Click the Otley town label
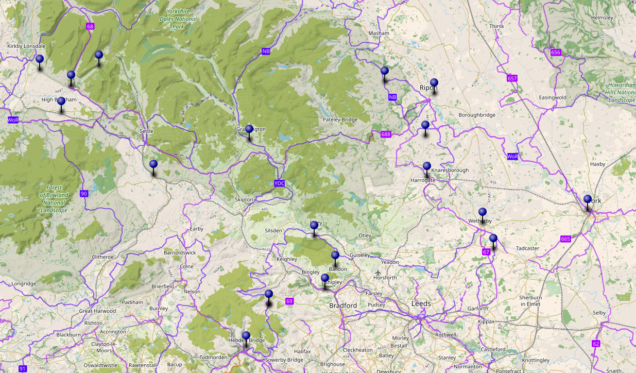 point(365,235)
